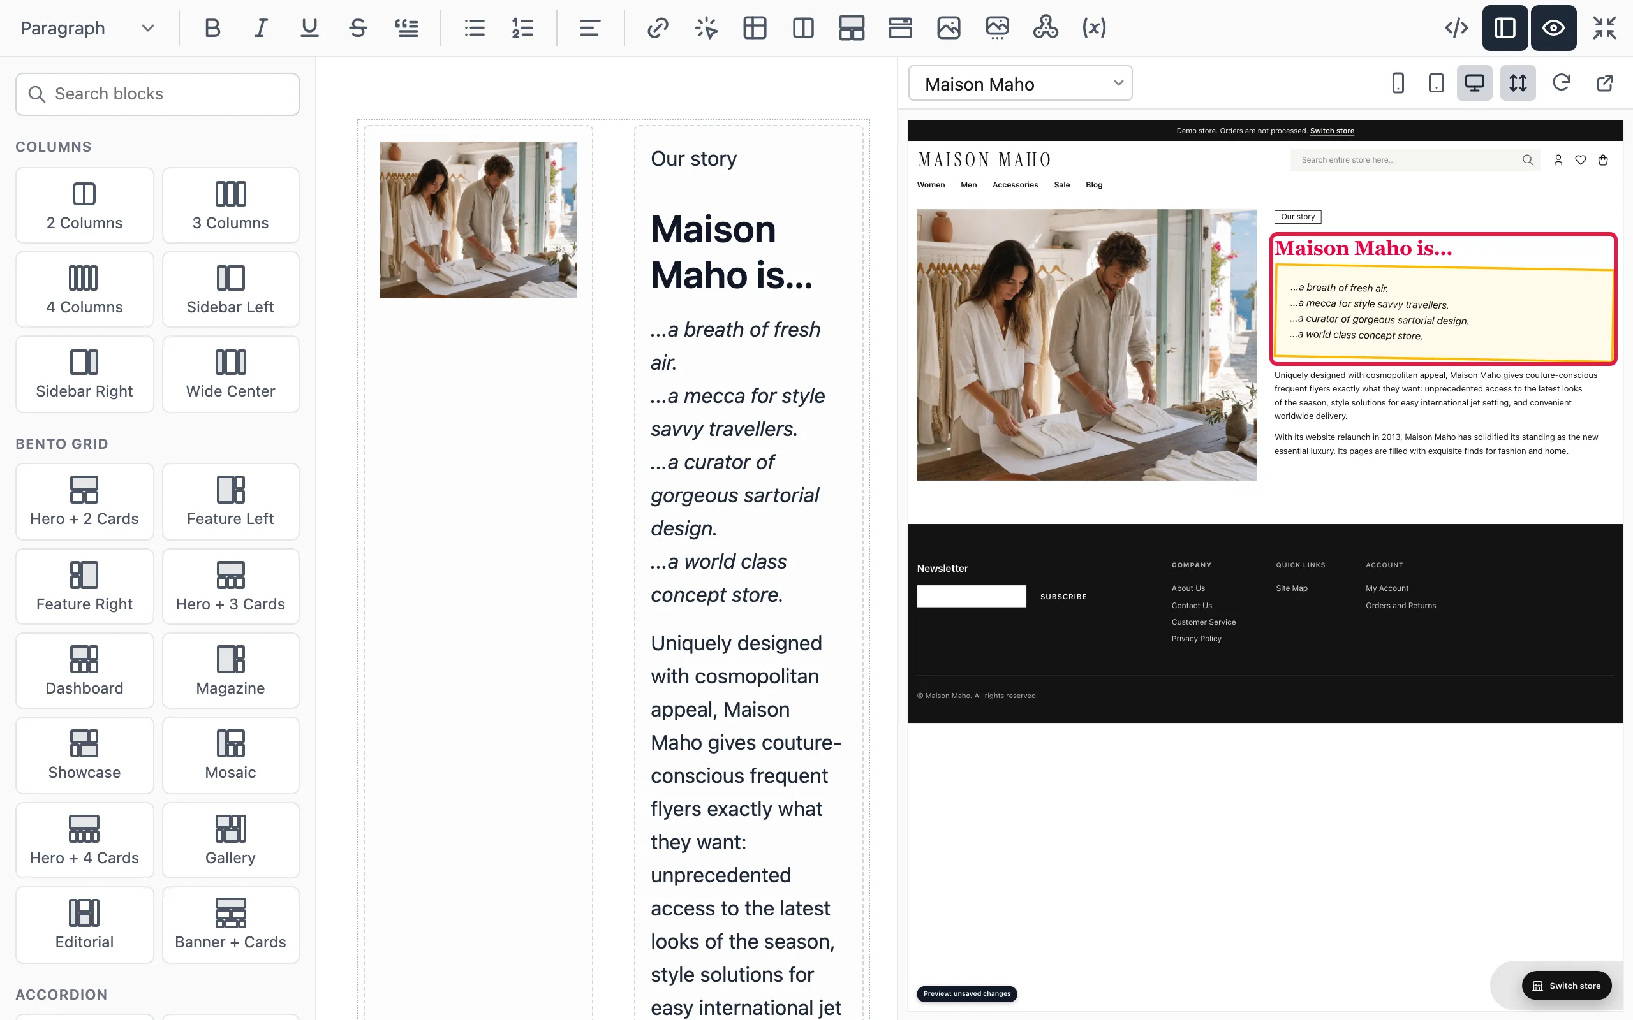Image resolution: width=1633 pixels, height=1020 pixels.
Task: Toggle bold formatting
Action: tap(212, 27)
